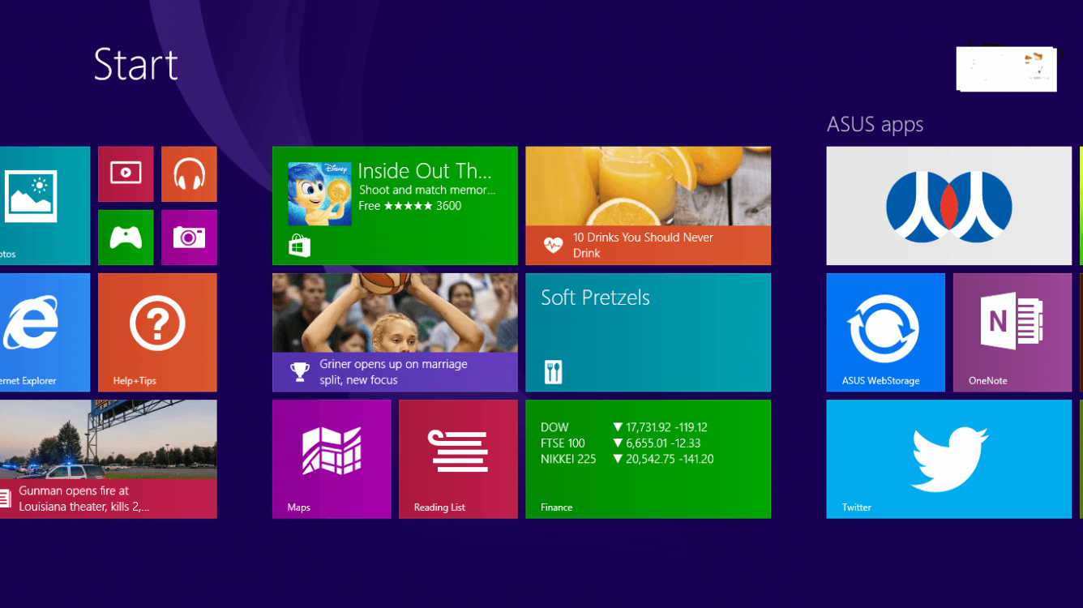
Task: Click the DOW stock value row
Action: coord(624,427)
